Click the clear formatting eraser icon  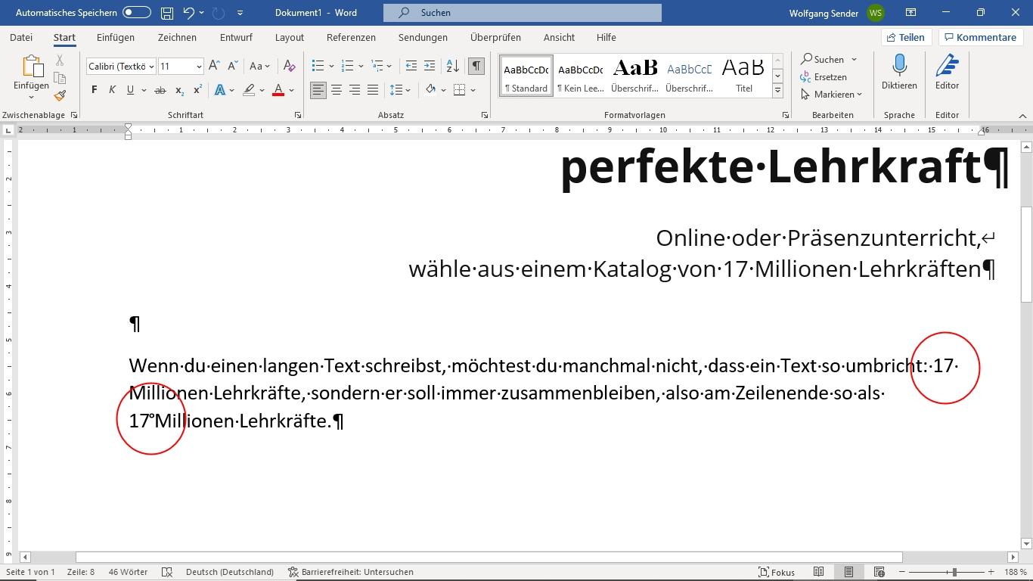pos(289,66)
